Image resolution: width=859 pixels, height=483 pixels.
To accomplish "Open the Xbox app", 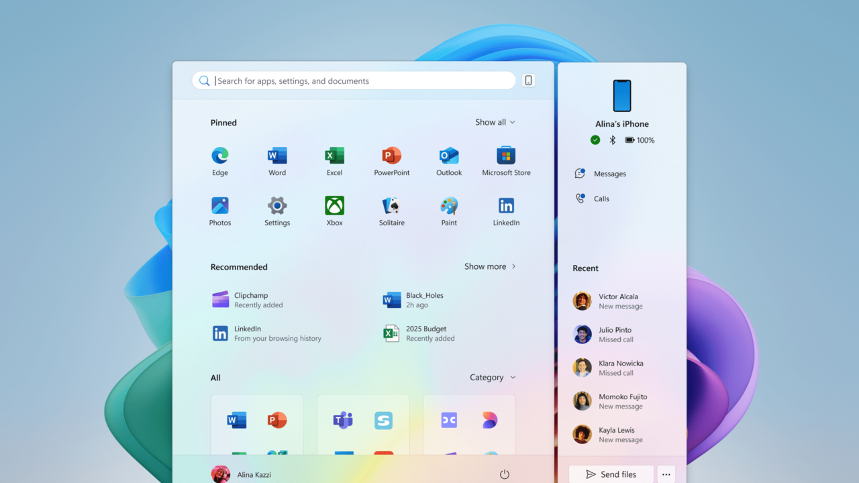I will pyautogui.click(x=334, y=210).
